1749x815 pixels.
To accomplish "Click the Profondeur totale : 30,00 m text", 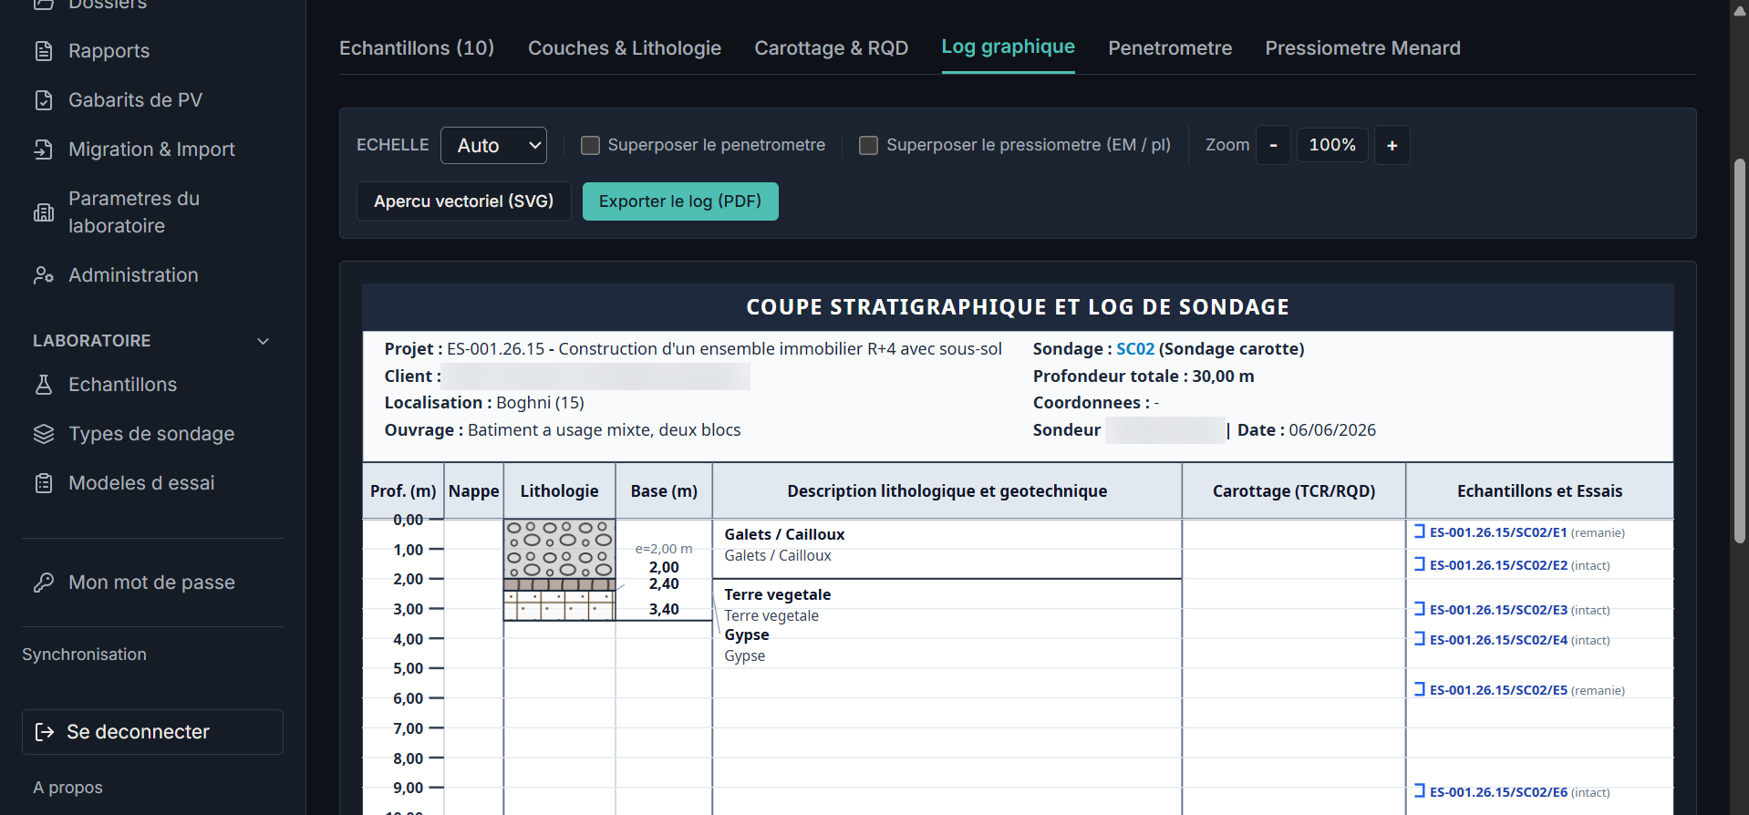I will click(x=1144, y=377).
